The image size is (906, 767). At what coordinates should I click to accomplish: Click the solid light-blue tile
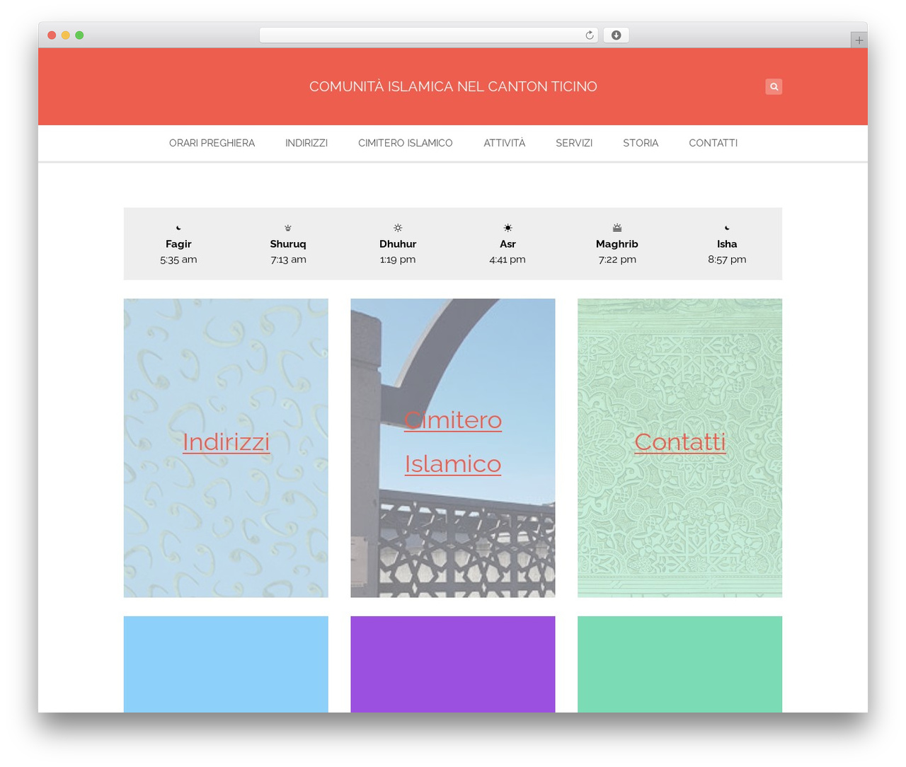tap(226, 664)
